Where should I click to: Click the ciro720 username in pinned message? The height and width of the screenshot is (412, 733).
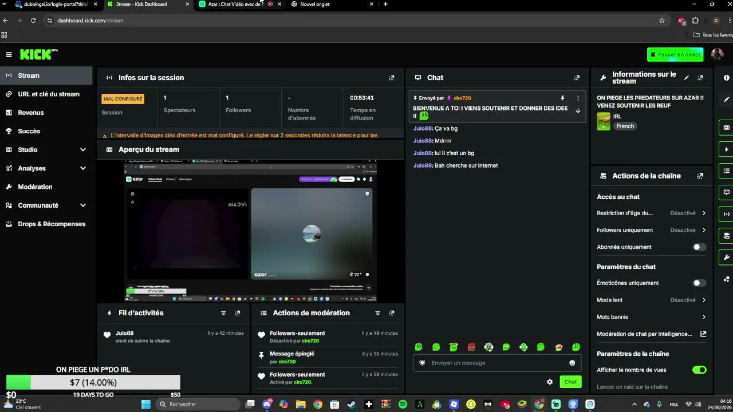pos(462,98)
